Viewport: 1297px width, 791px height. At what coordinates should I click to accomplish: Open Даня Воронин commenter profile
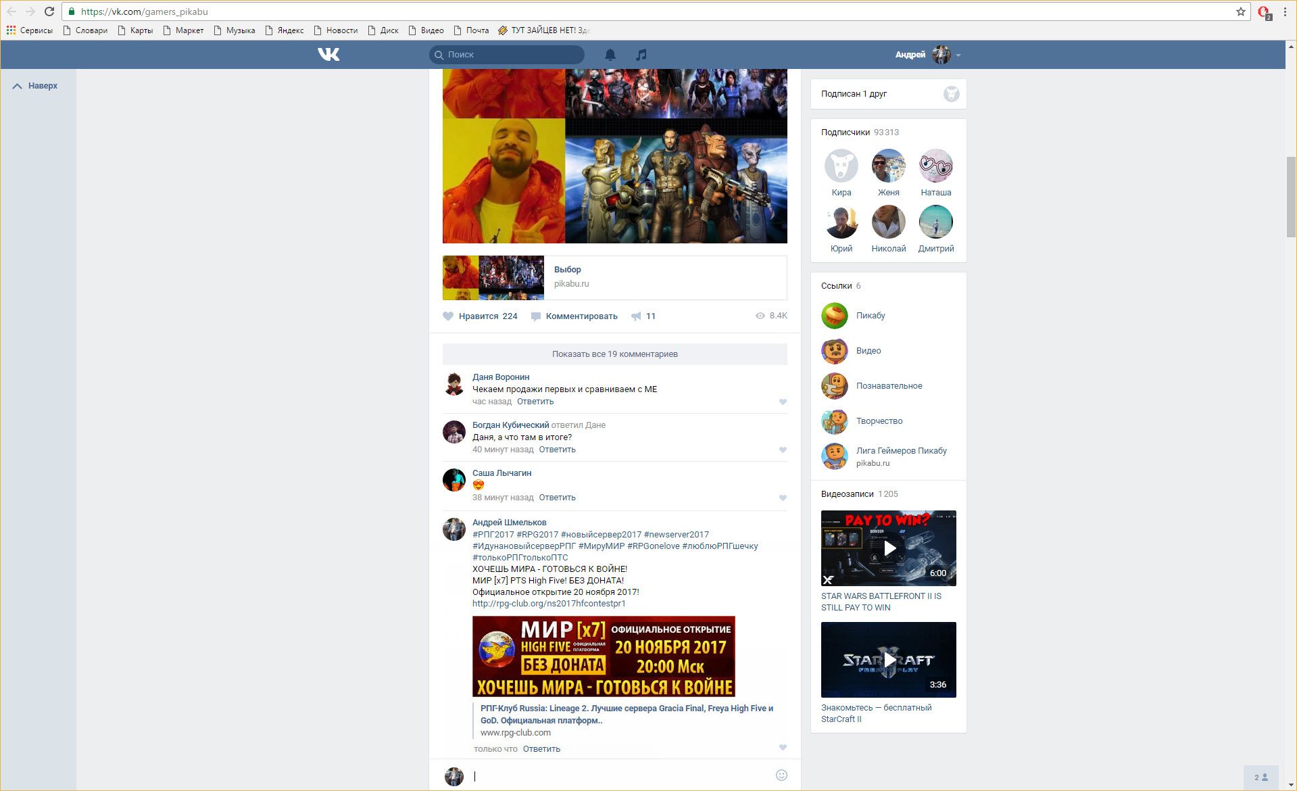501,377
